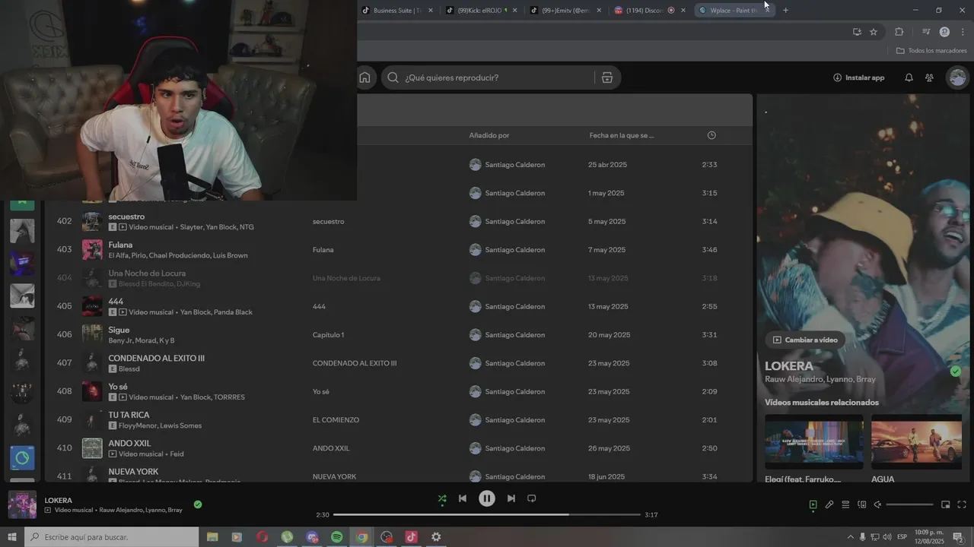This screenshot has width=974, height=547.
Task: Click the duration clock column header
Action: pos(711,135)
